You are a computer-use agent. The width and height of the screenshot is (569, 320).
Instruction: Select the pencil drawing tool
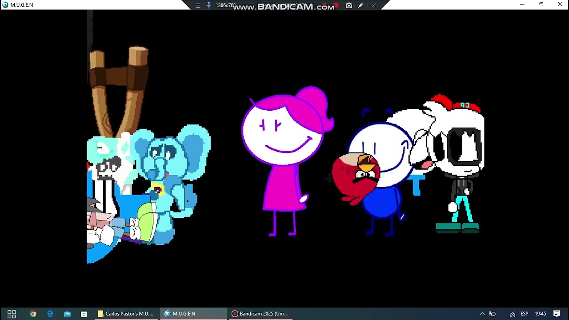click(361, 5)
